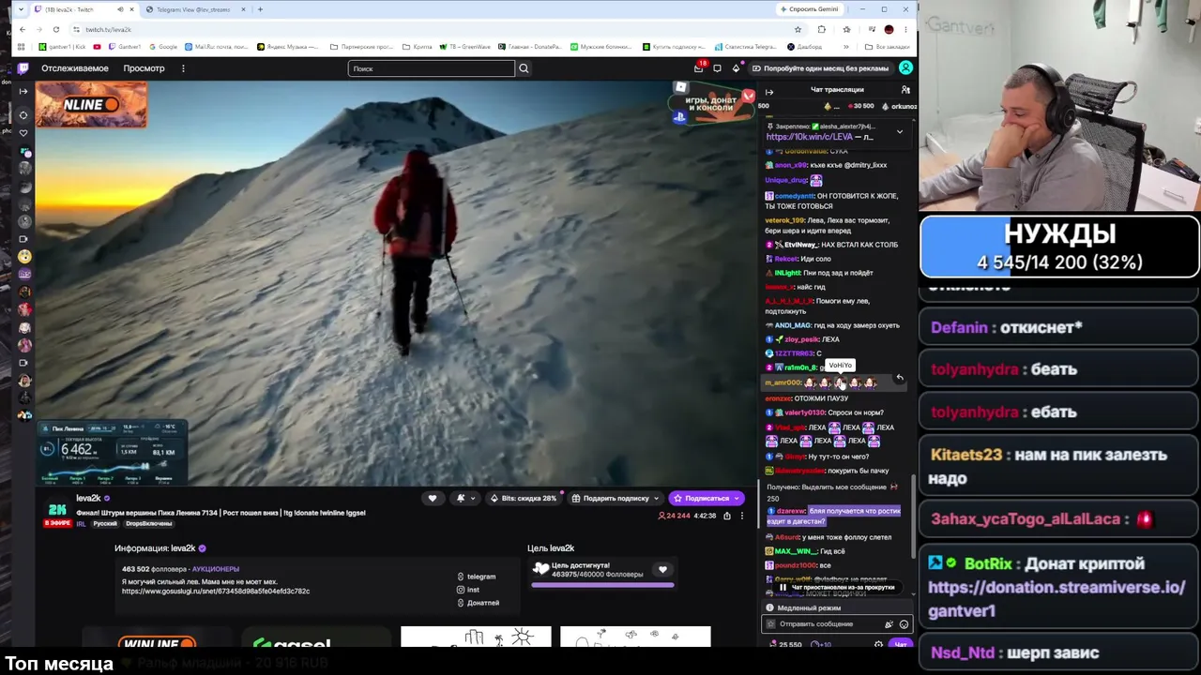
Task: Resume chat via the paused-scroll notice
Action: tap(838, 588)
